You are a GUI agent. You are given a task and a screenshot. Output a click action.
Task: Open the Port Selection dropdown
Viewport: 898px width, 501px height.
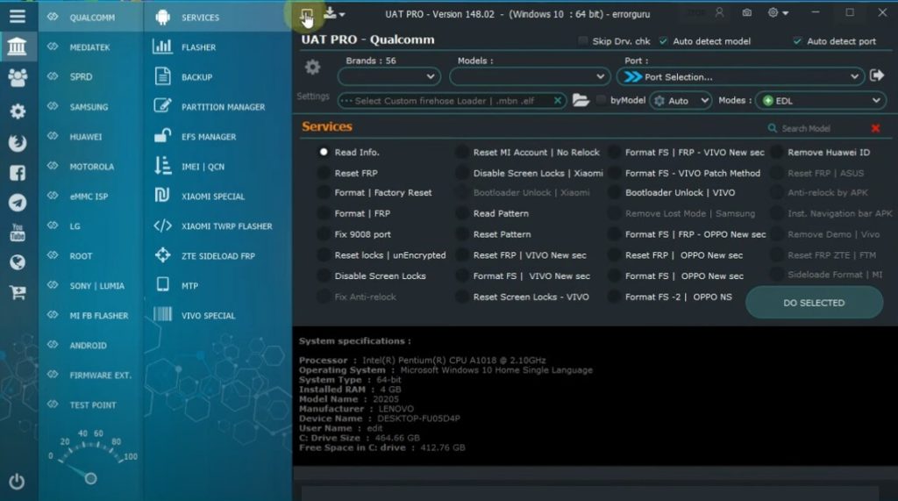[x=740, y=76]
